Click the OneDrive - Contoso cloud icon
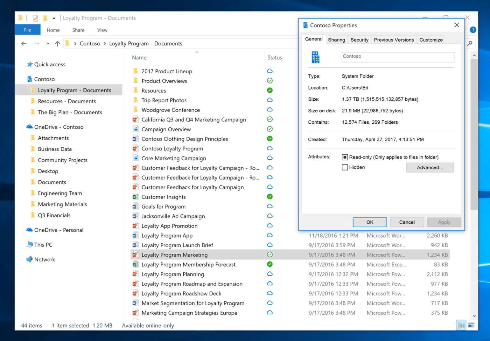This screenshot has width=490, height=341. 30,127
